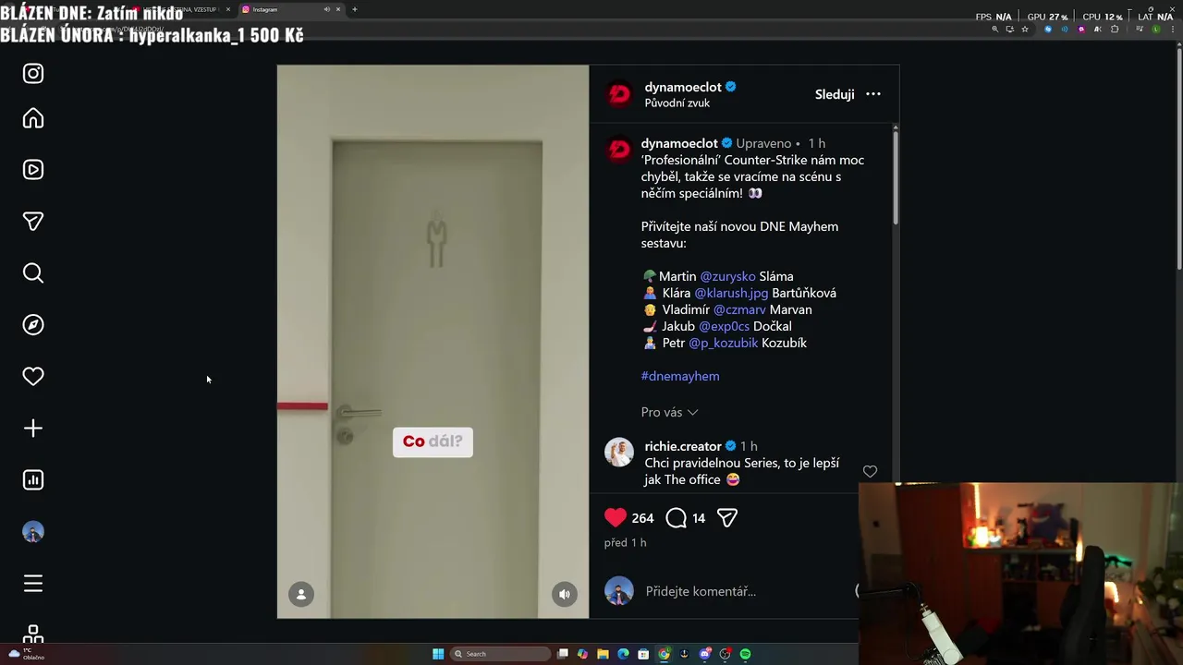
Task: Open post options three-dot menu
Action: pyautogui.click(x=873, y=94)
